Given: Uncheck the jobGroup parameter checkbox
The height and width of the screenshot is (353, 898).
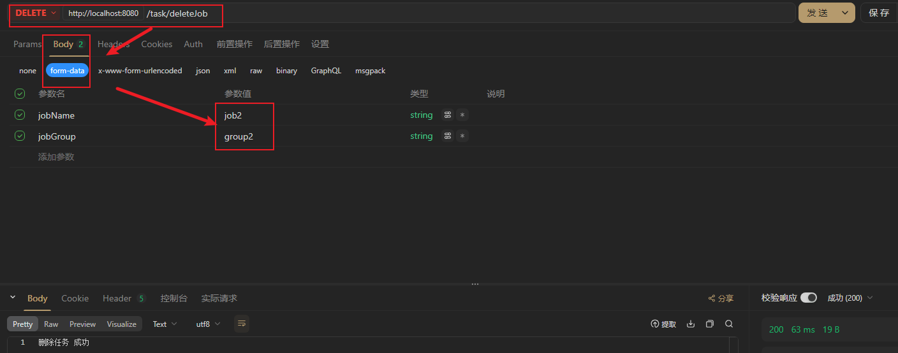Looking at the screenshot, I should (20, 136).
